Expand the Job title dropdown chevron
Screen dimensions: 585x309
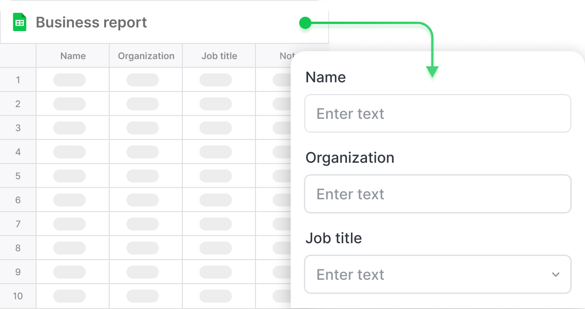(x=555, y=274)
